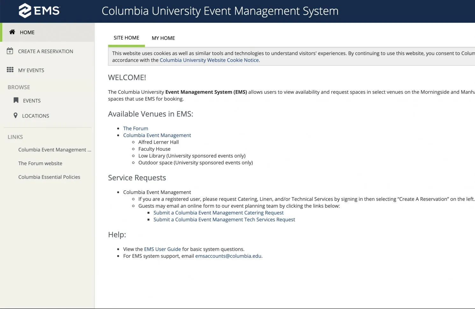Click the My Events grid icon
This screenshot has height=309, width=475.
(x=10, y=70)
